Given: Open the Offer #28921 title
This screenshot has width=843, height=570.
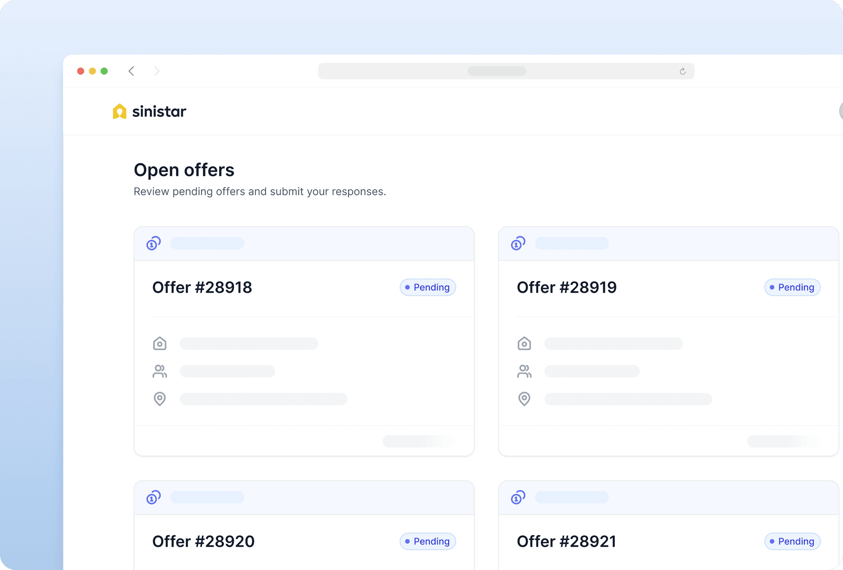Looking at the screenshot, I should [566, 541].
